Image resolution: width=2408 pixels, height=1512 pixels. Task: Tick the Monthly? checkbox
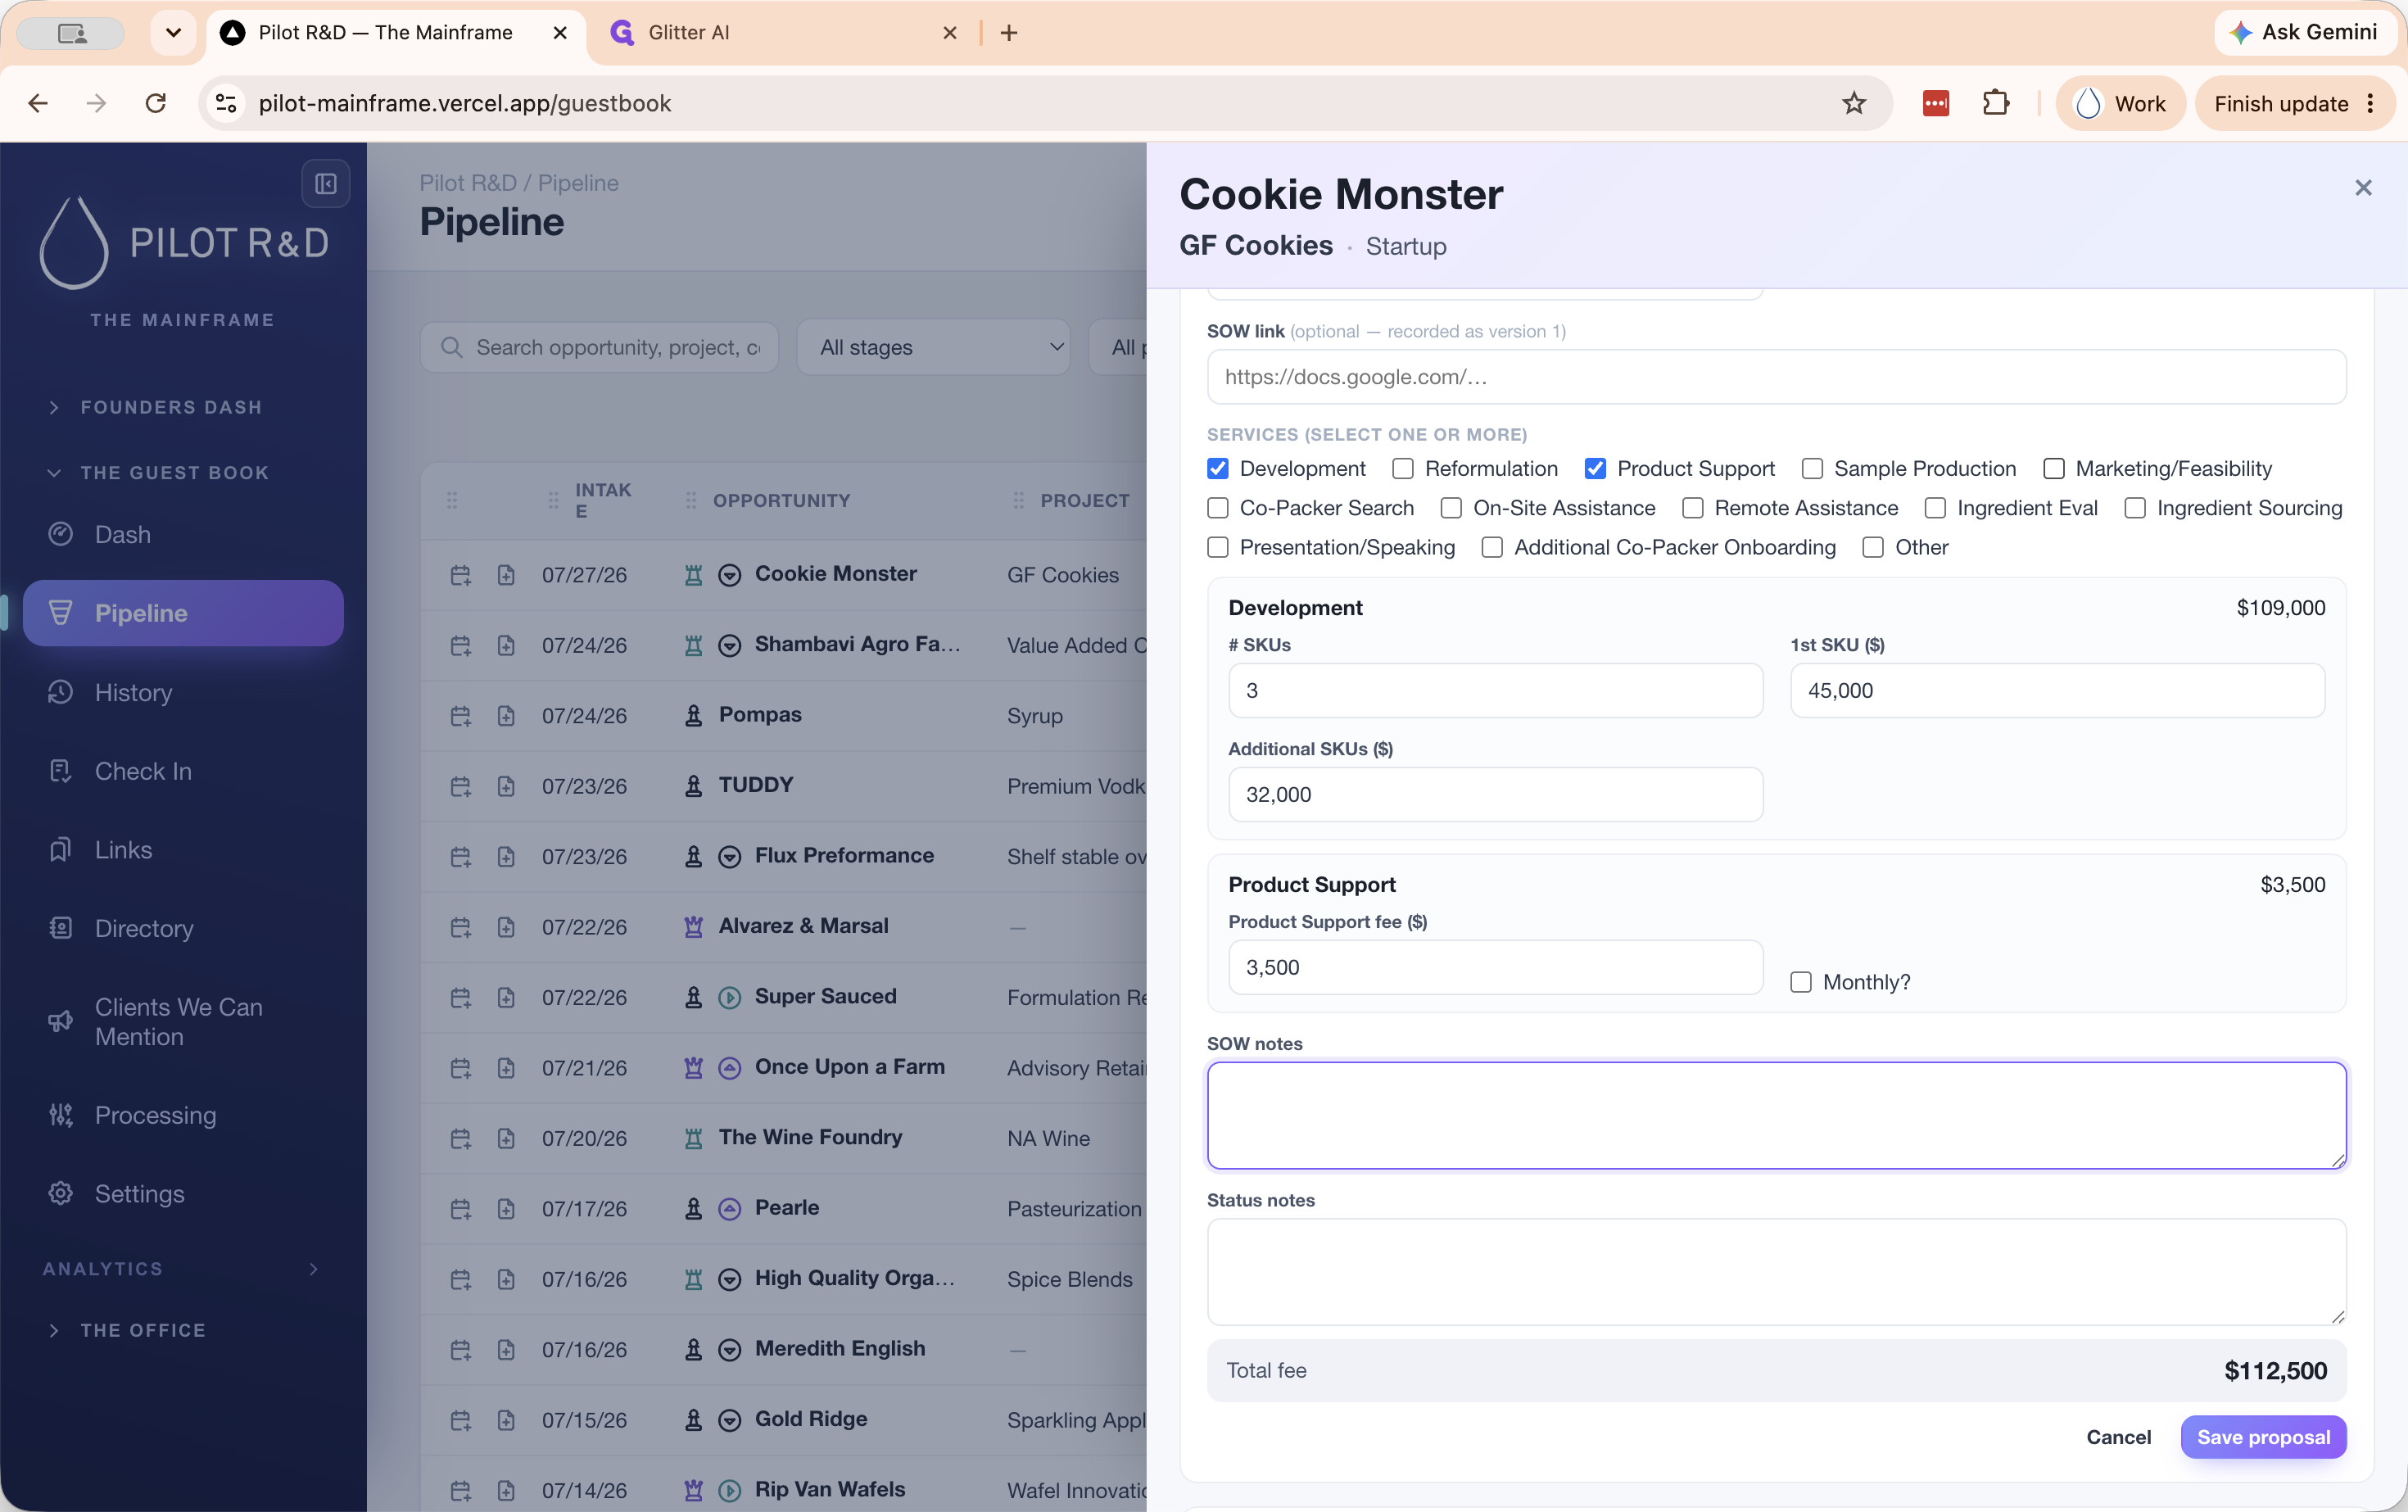pos(1801,982)
